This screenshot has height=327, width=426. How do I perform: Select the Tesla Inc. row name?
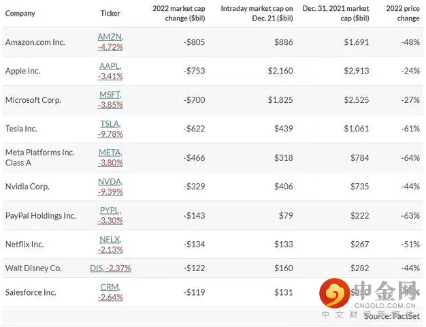click(x=21, y=129)
